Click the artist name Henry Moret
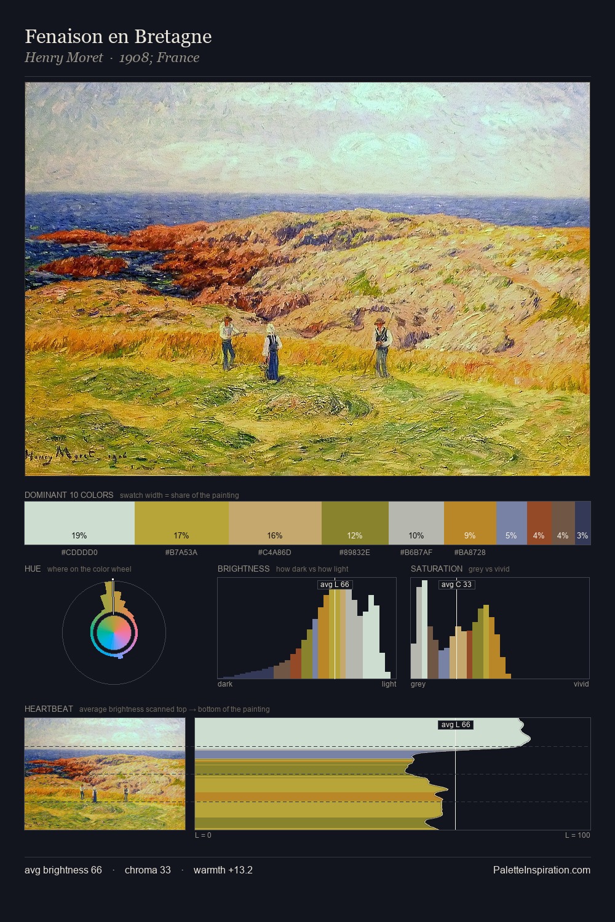 (x=64, y=58)
